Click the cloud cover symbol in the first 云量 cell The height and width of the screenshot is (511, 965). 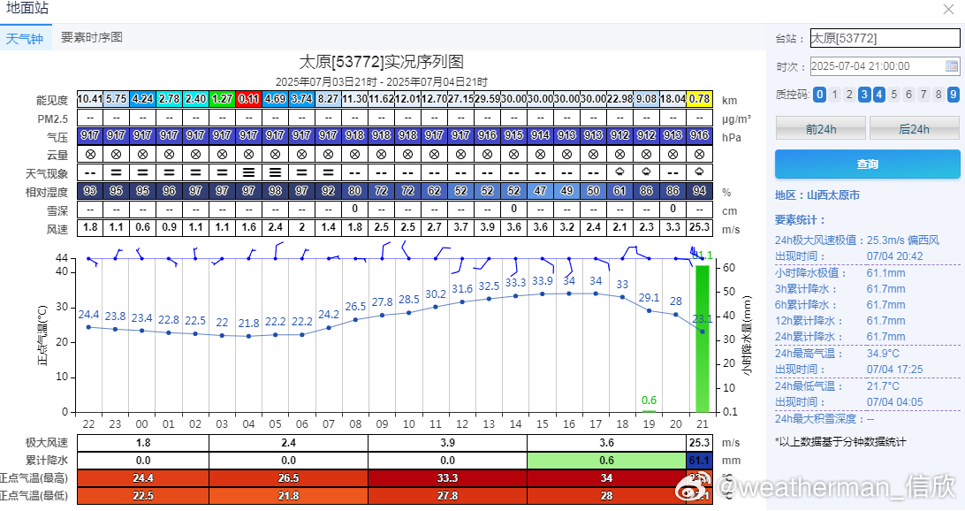pos(90,154)
